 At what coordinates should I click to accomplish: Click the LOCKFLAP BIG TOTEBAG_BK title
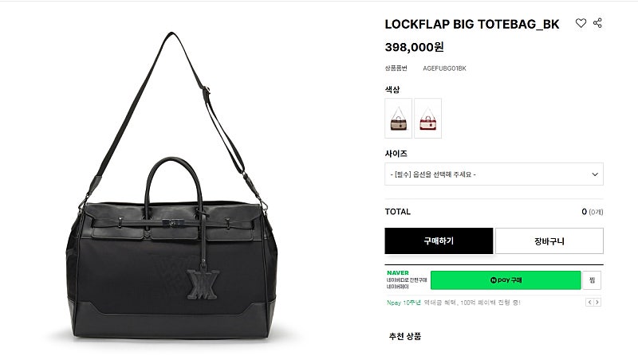pyautogui.click(x=472, y=24)
